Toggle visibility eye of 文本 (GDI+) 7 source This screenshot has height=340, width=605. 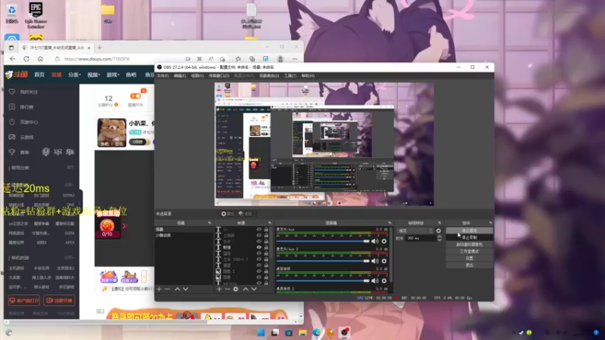(259, 259)
